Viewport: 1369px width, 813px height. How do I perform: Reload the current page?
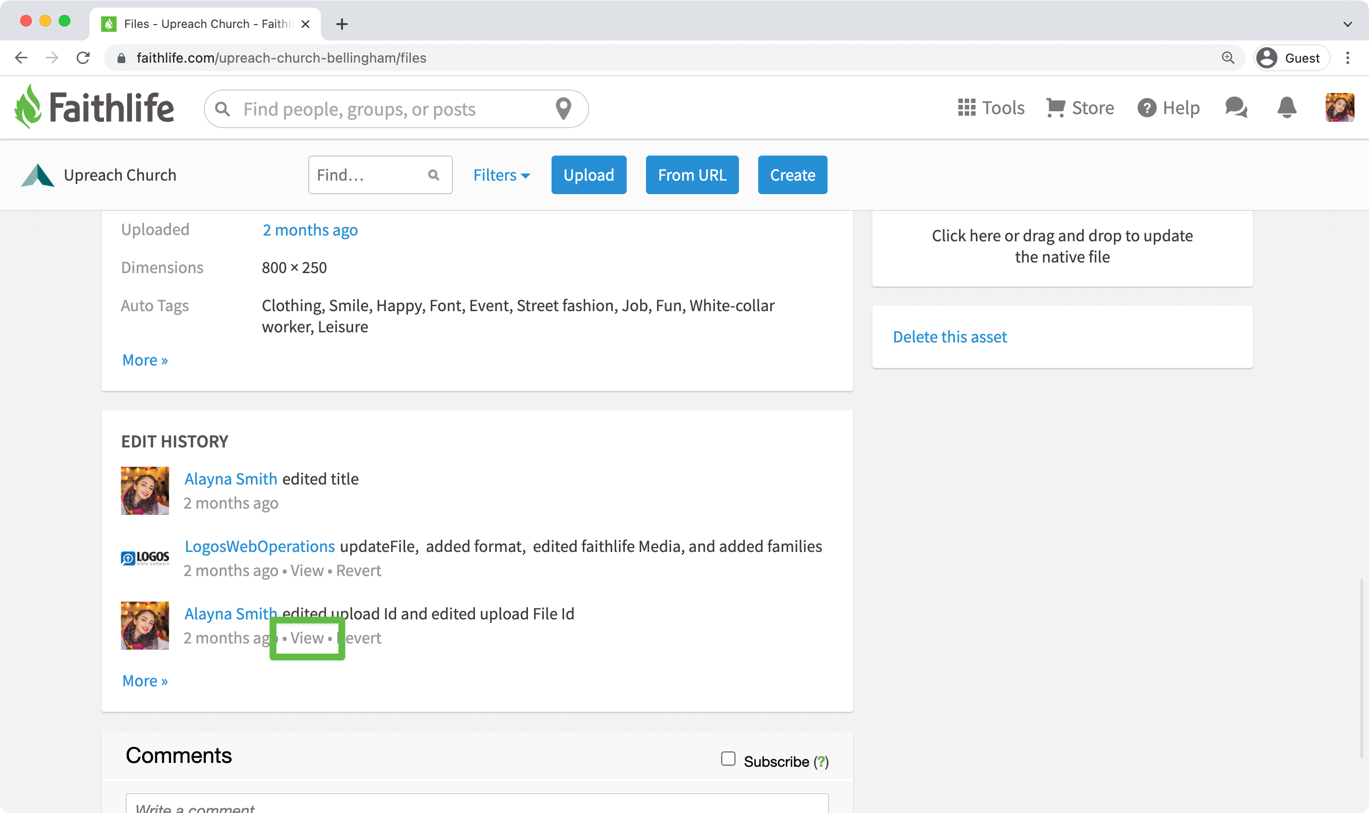(x=83, y=57)
